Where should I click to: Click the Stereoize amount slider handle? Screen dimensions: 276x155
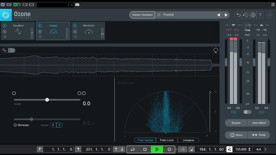31,119
